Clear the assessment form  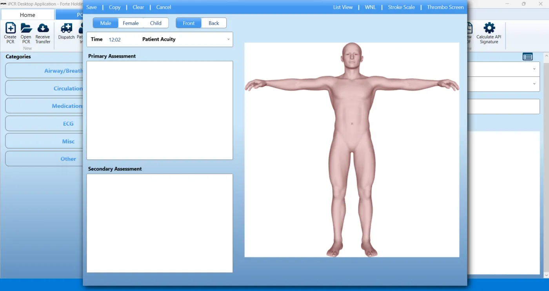coord(138,7)
